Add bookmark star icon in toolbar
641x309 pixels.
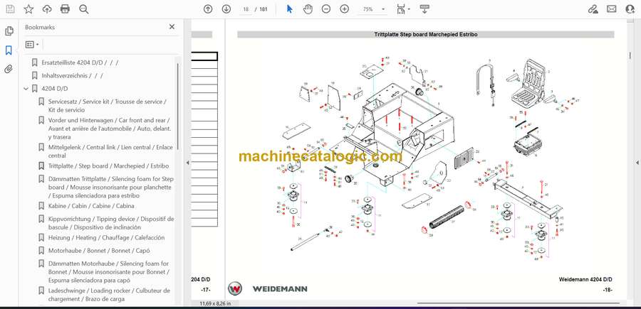pos(28,9)
